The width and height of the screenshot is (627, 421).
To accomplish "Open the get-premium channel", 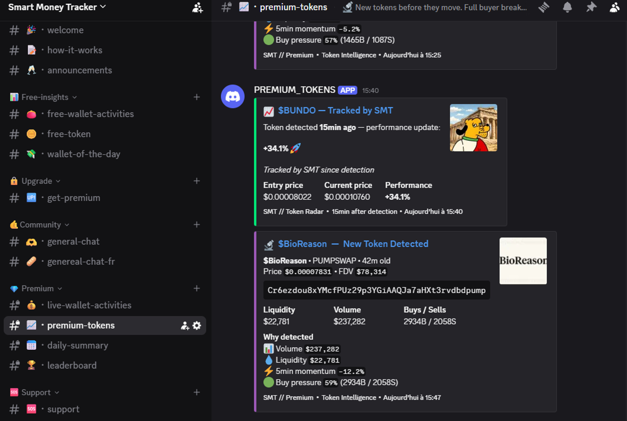I will [x=105, y=198].
